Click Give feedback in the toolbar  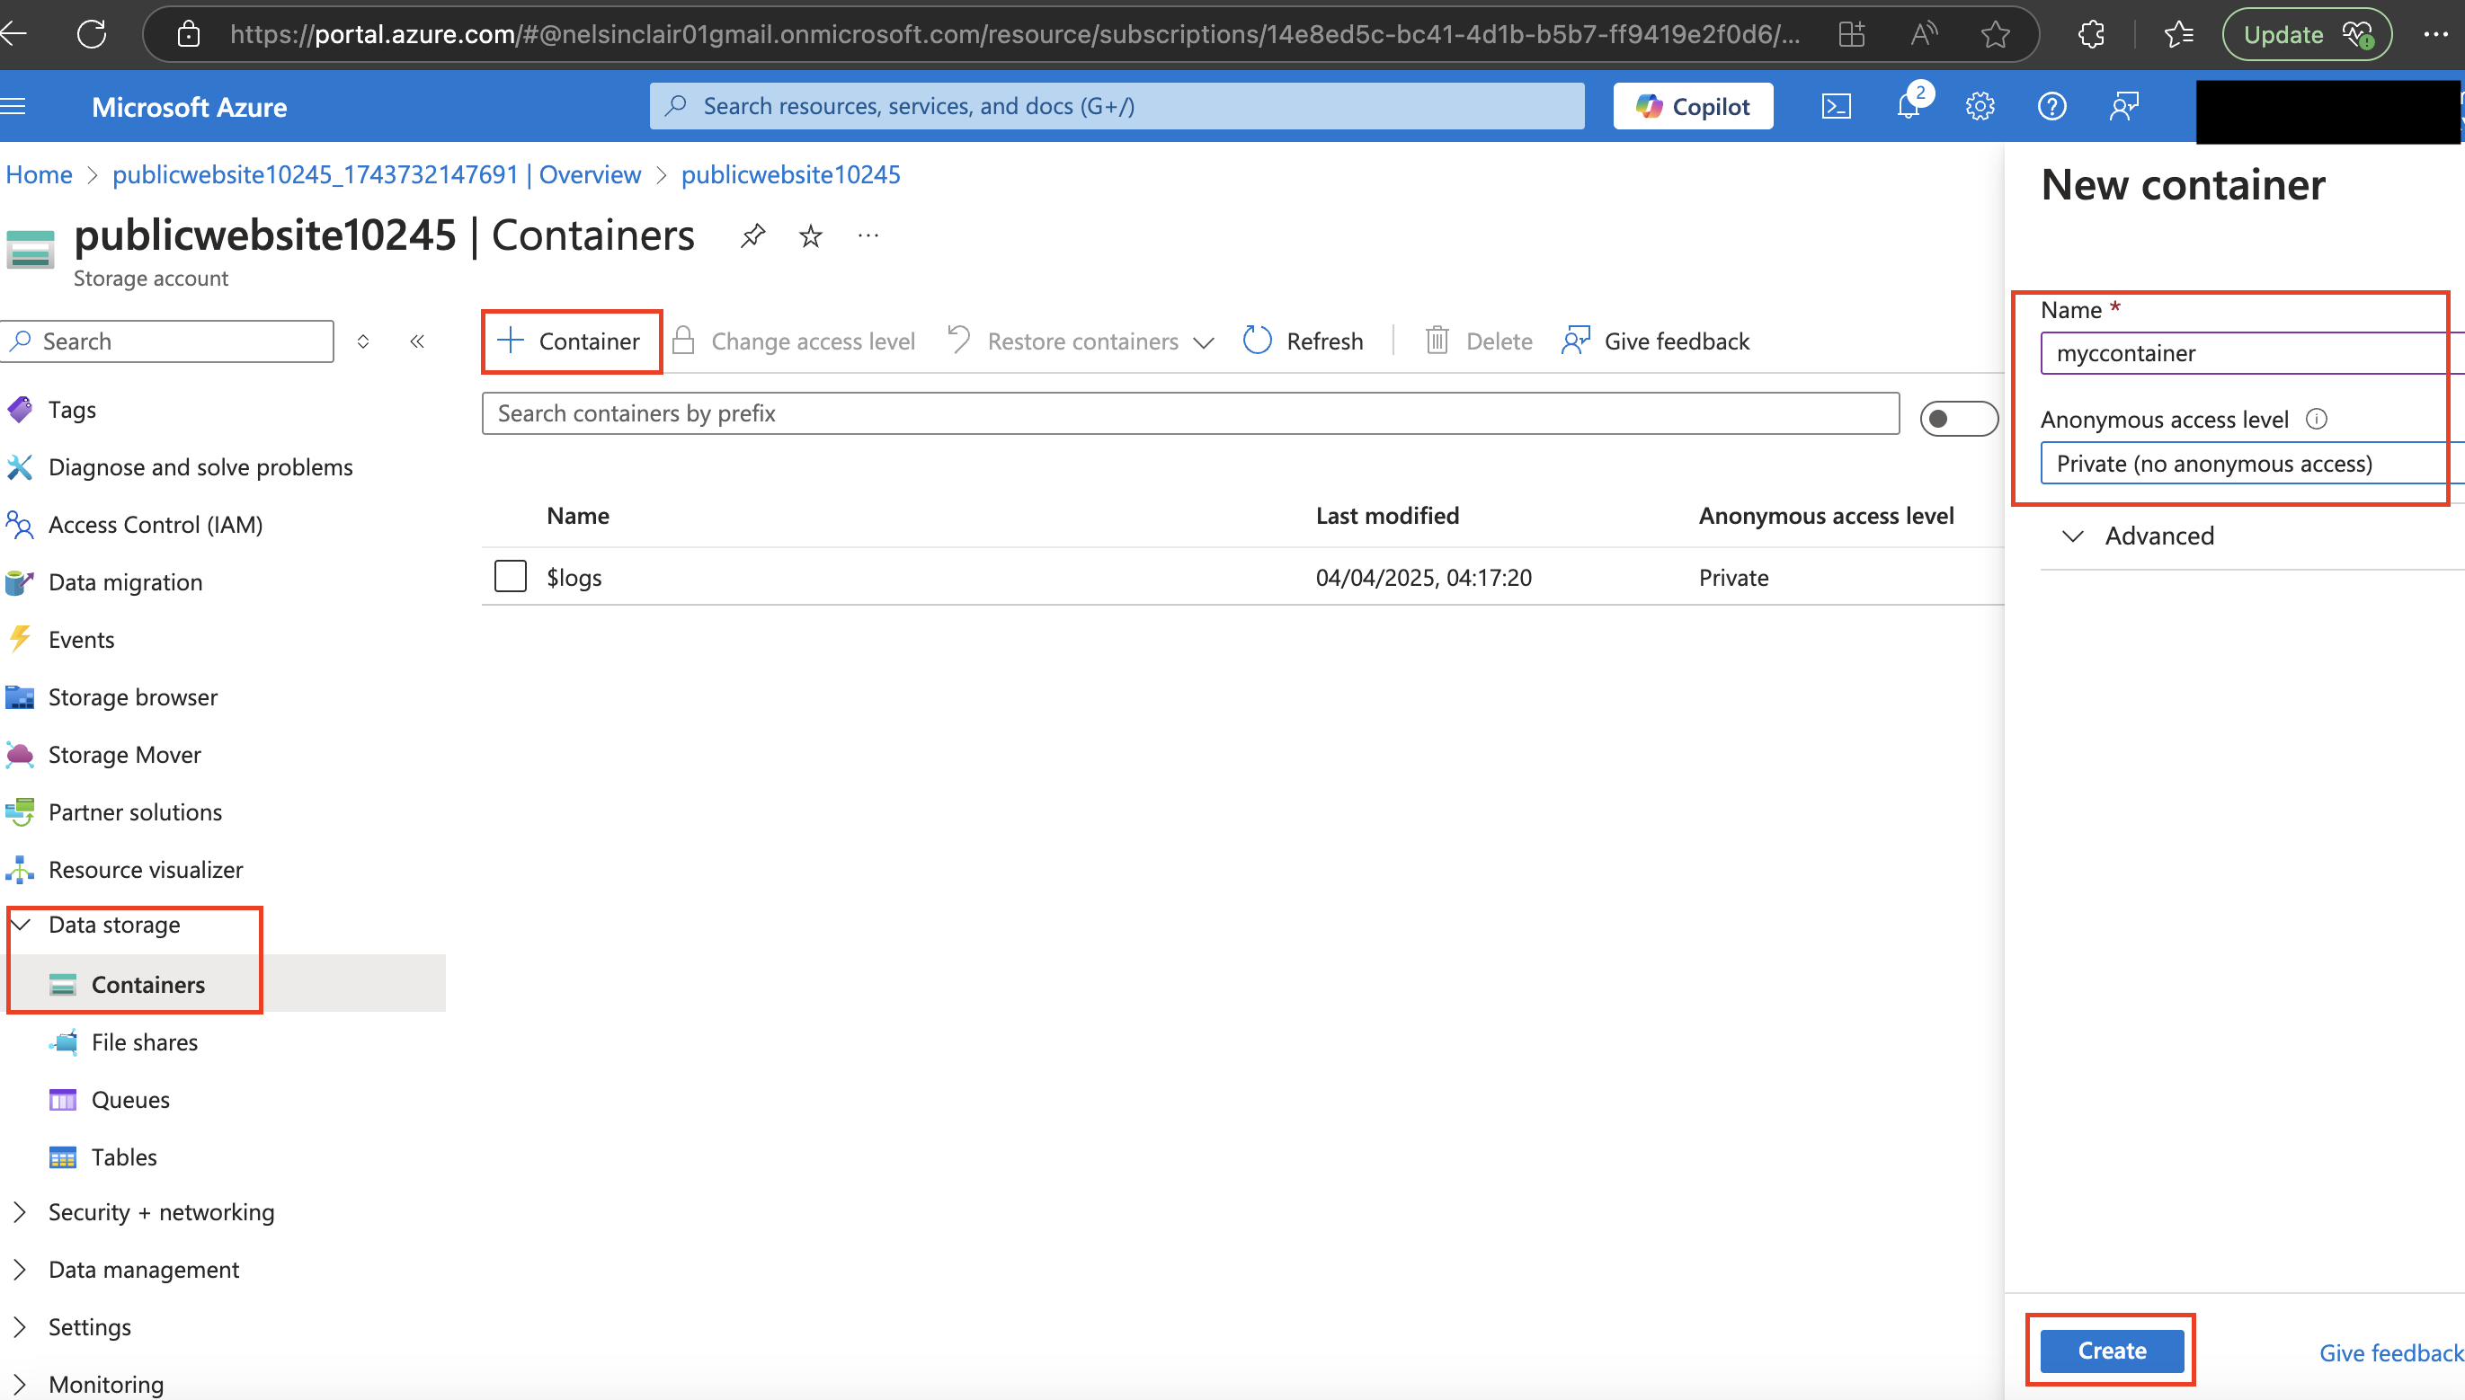coord(1655,341)
